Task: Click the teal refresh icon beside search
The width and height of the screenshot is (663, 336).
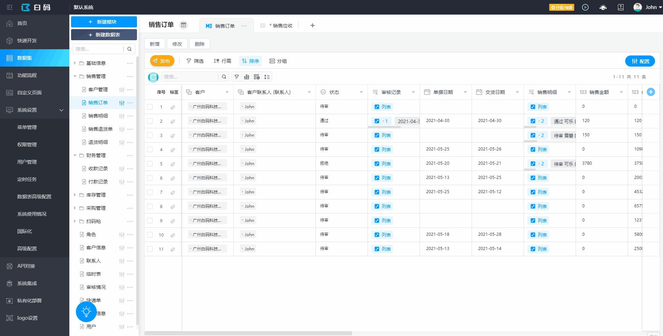Action: pos(153,77)
